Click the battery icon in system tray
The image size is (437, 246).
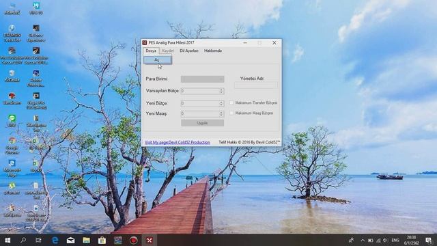(370, 240)
